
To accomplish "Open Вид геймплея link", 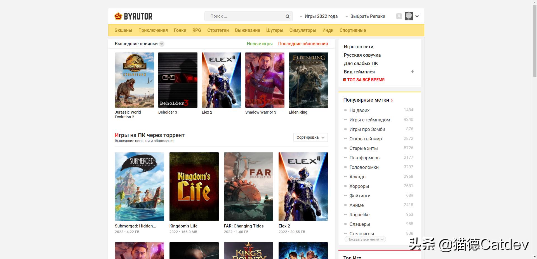I will coord(359,72).
